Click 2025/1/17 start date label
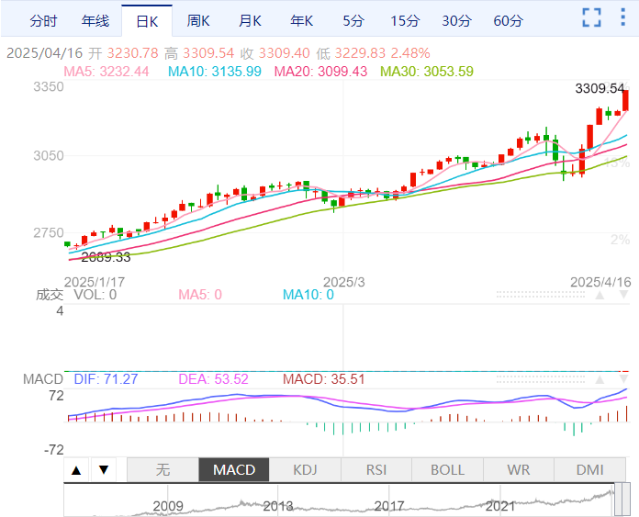Image resolution: width=639 pixels, height=517 pixels. (95, 282)
